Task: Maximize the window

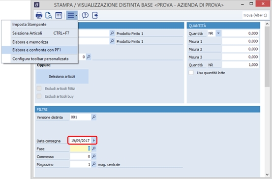Action: click(251, 3)
